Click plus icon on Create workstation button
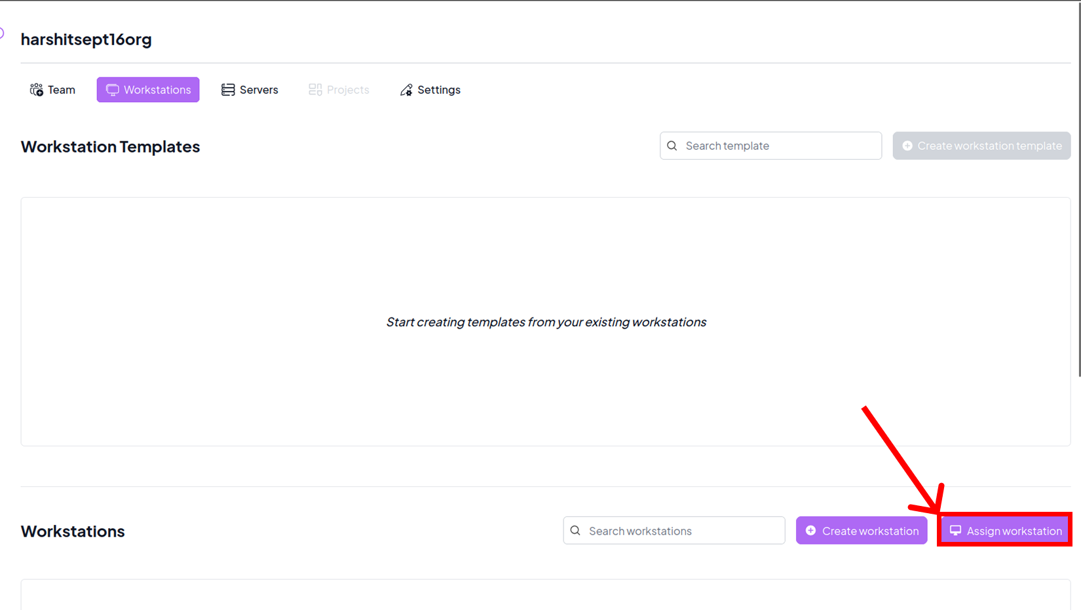This screenshot has height=610, width=1081. [810, 531]
